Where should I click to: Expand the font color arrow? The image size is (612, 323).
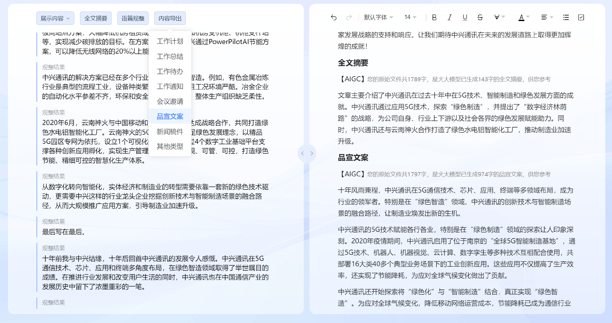[x=528, y=17]
